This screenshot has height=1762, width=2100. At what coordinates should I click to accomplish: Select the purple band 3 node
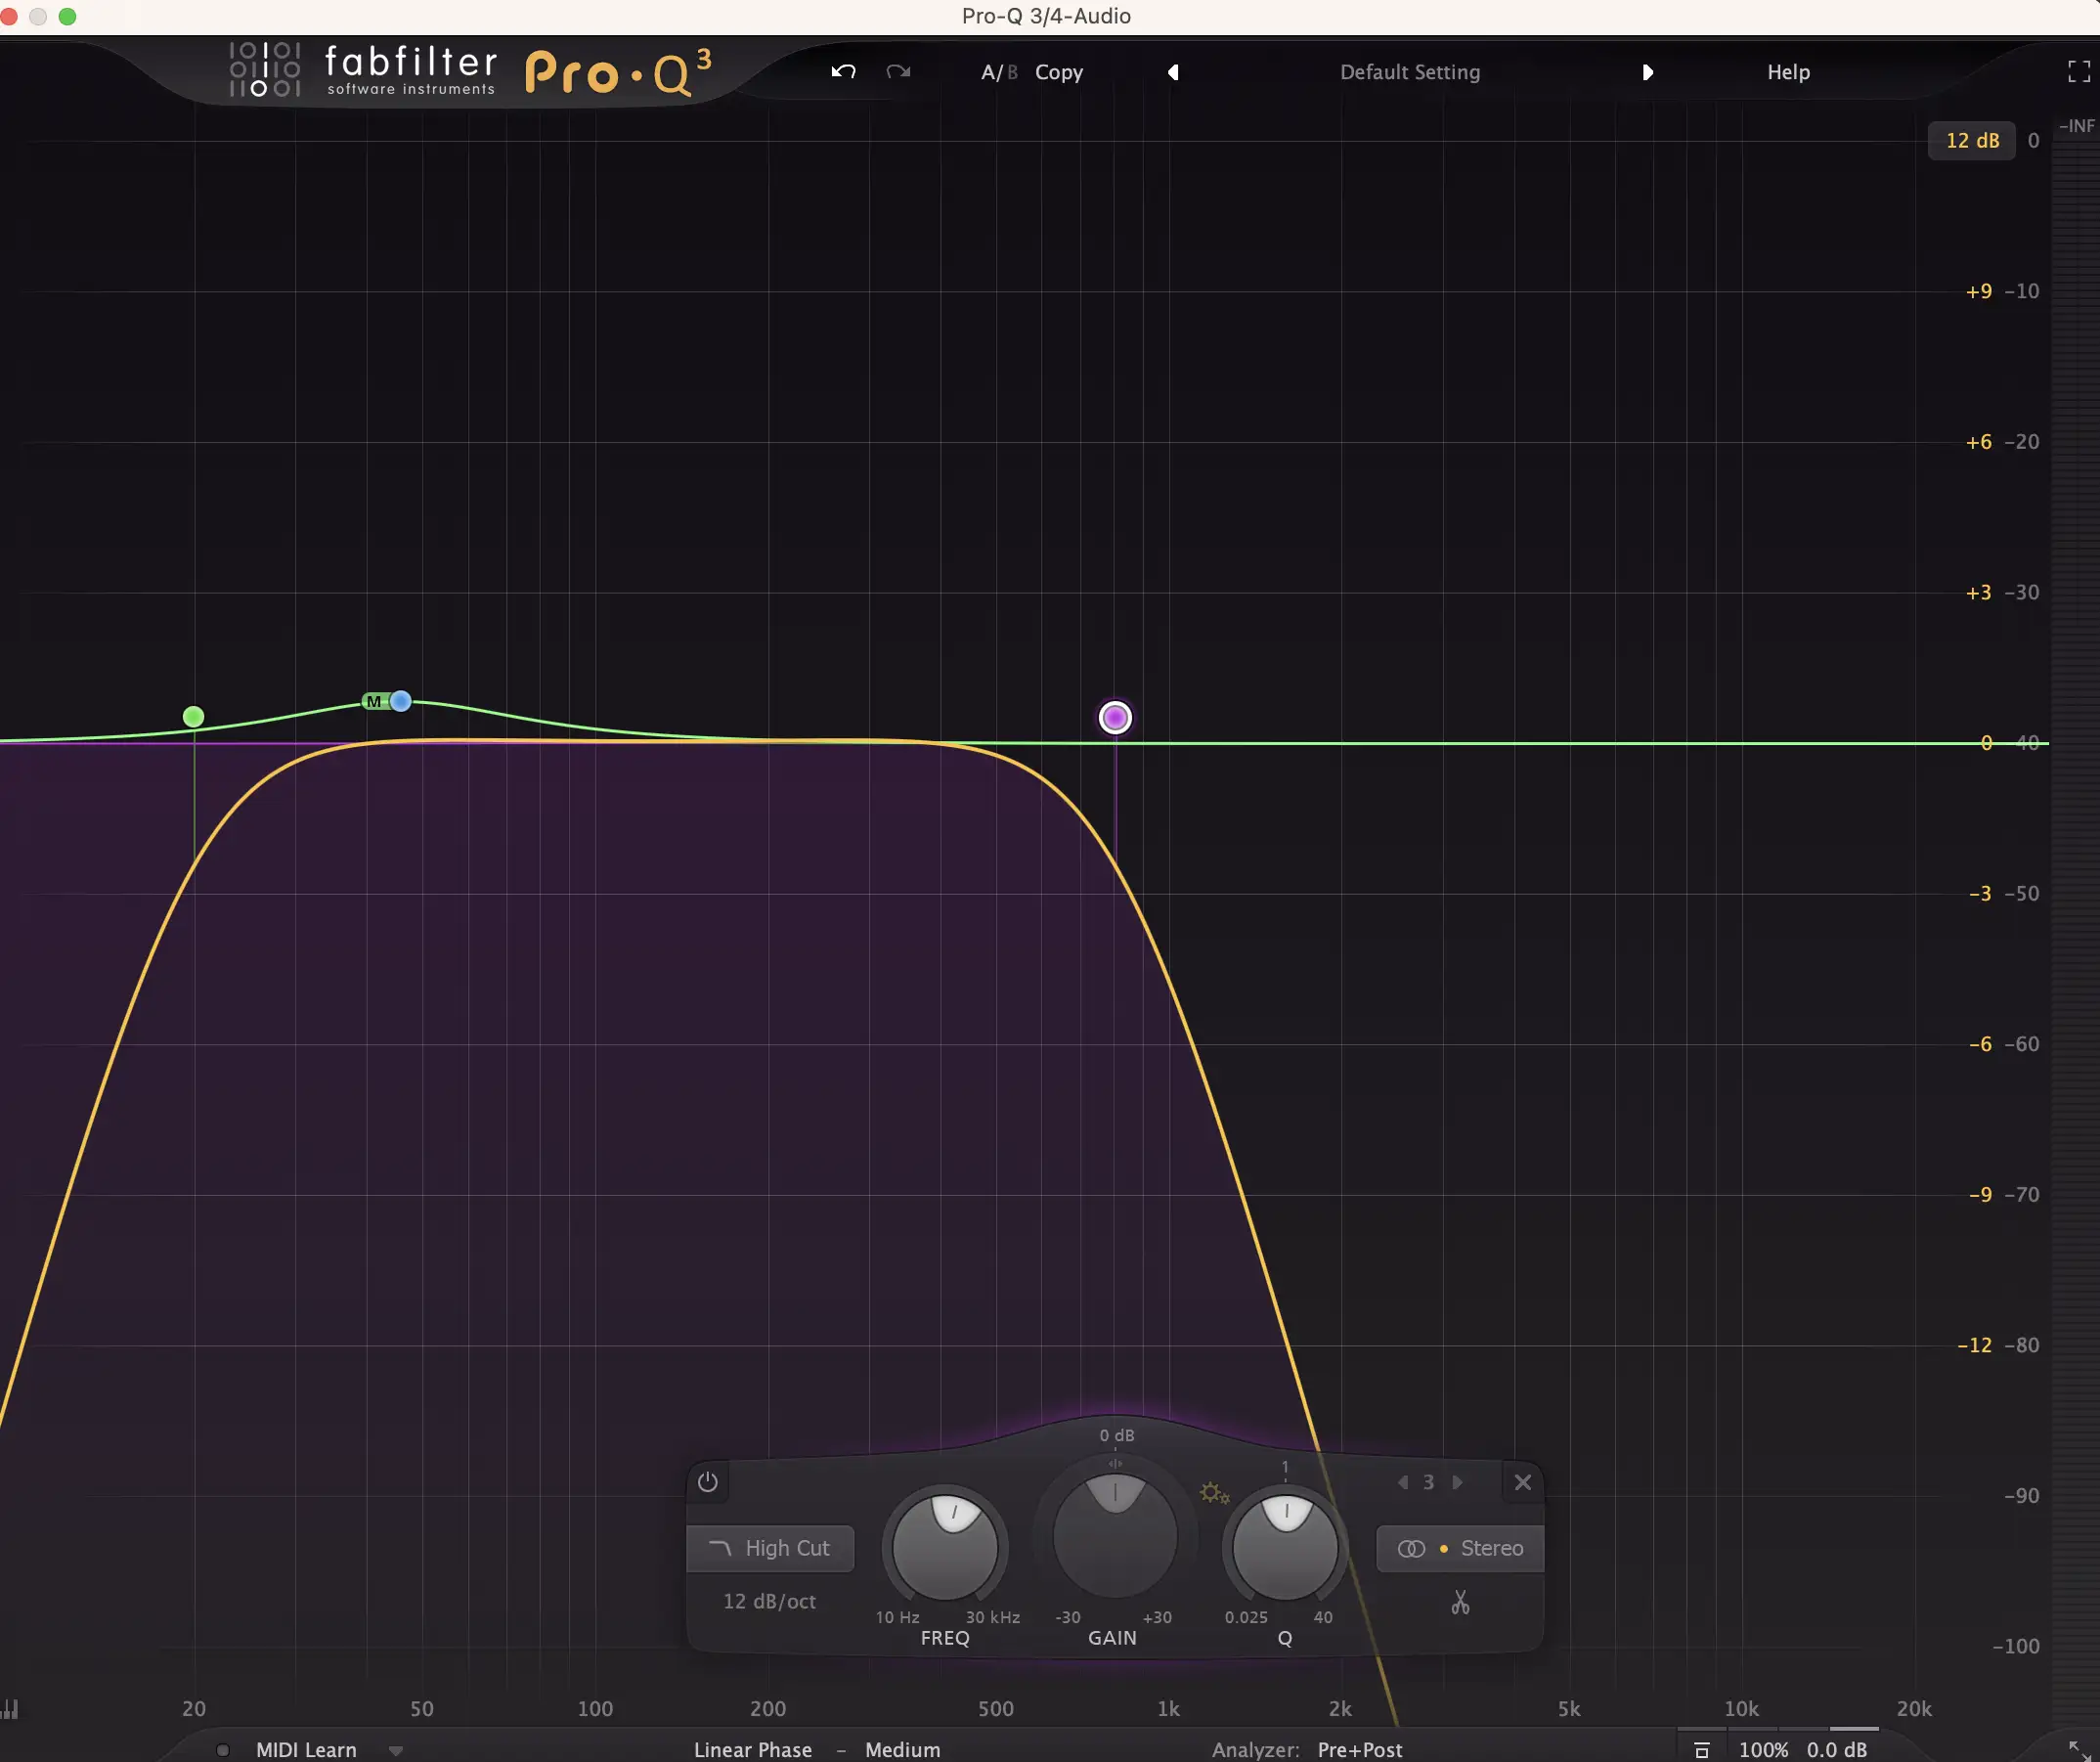[1115, 718]
